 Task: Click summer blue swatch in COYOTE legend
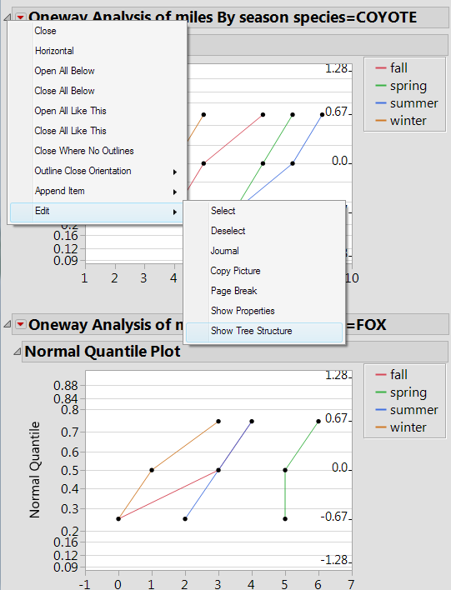tap(381, 103)
